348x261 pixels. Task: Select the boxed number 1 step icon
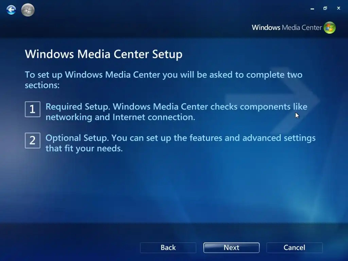[33, 109]
